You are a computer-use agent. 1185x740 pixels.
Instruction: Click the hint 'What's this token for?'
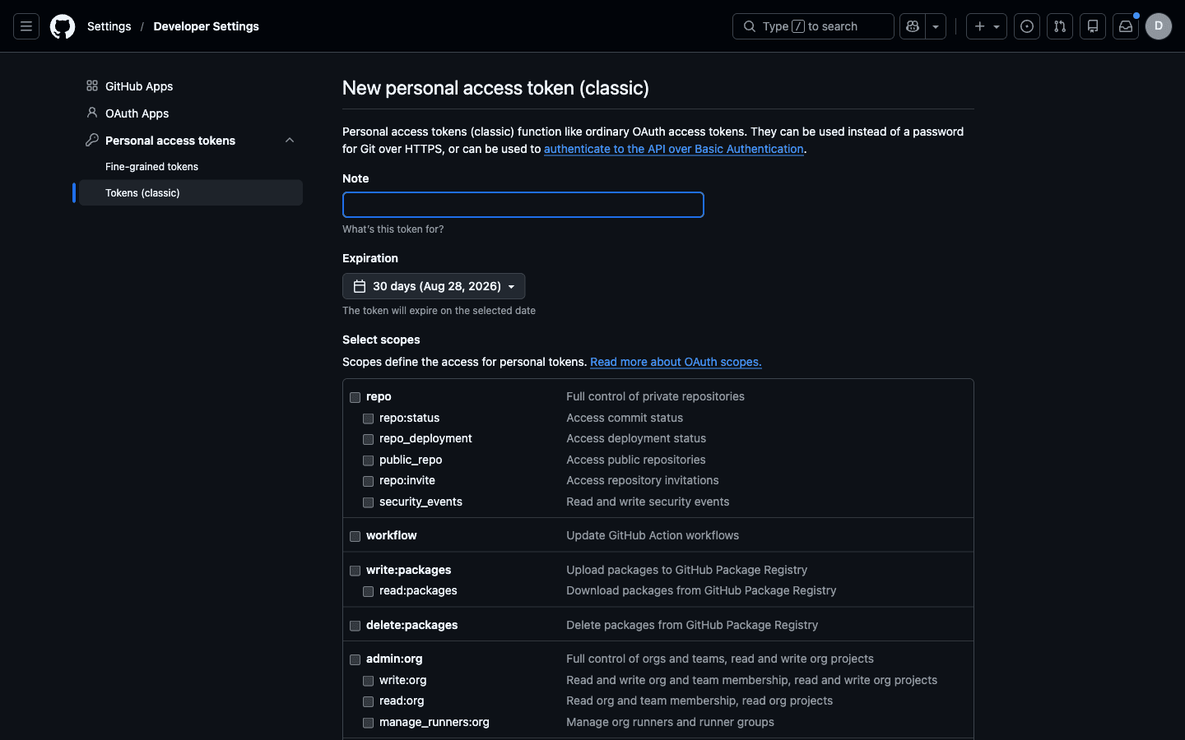click(393, 229)
